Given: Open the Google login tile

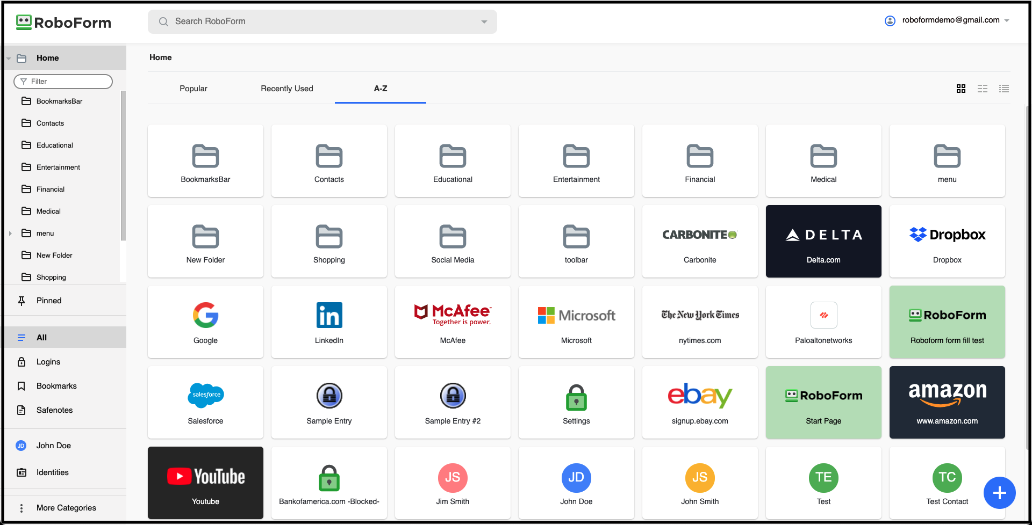Looking at the screenshot, I should (205, 322).
